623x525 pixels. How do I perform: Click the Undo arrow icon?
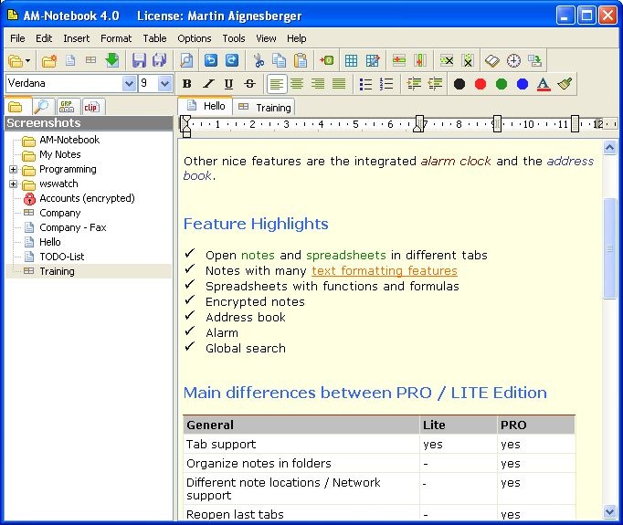pyautogui.click(x=211, y=61)
